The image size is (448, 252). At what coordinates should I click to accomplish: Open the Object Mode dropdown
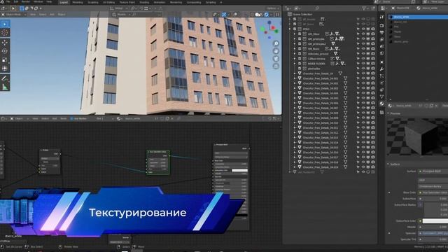(x=14, y=14)
